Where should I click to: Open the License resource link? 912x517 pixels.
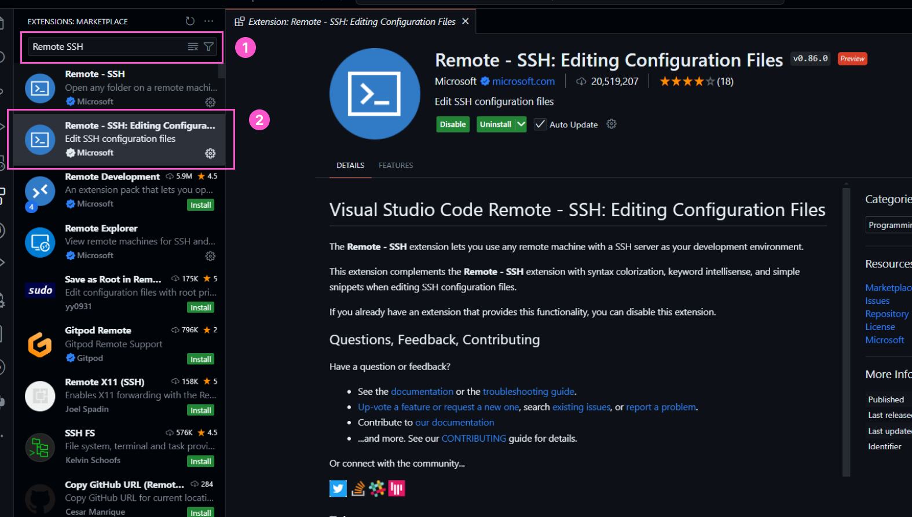click(880, 327)
